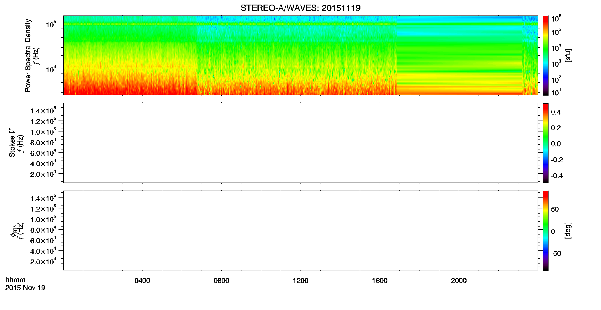Click the 2000 time axis label
601x310 pixels.
click(x=459, y=281)
